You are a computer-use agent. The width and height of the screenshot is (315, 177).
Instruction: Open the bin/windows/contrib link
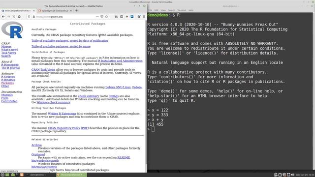point(45,161)
